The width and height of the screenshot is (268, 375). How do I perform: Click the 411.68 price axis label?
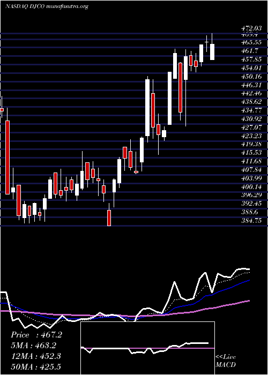click(x=251, y=161)
